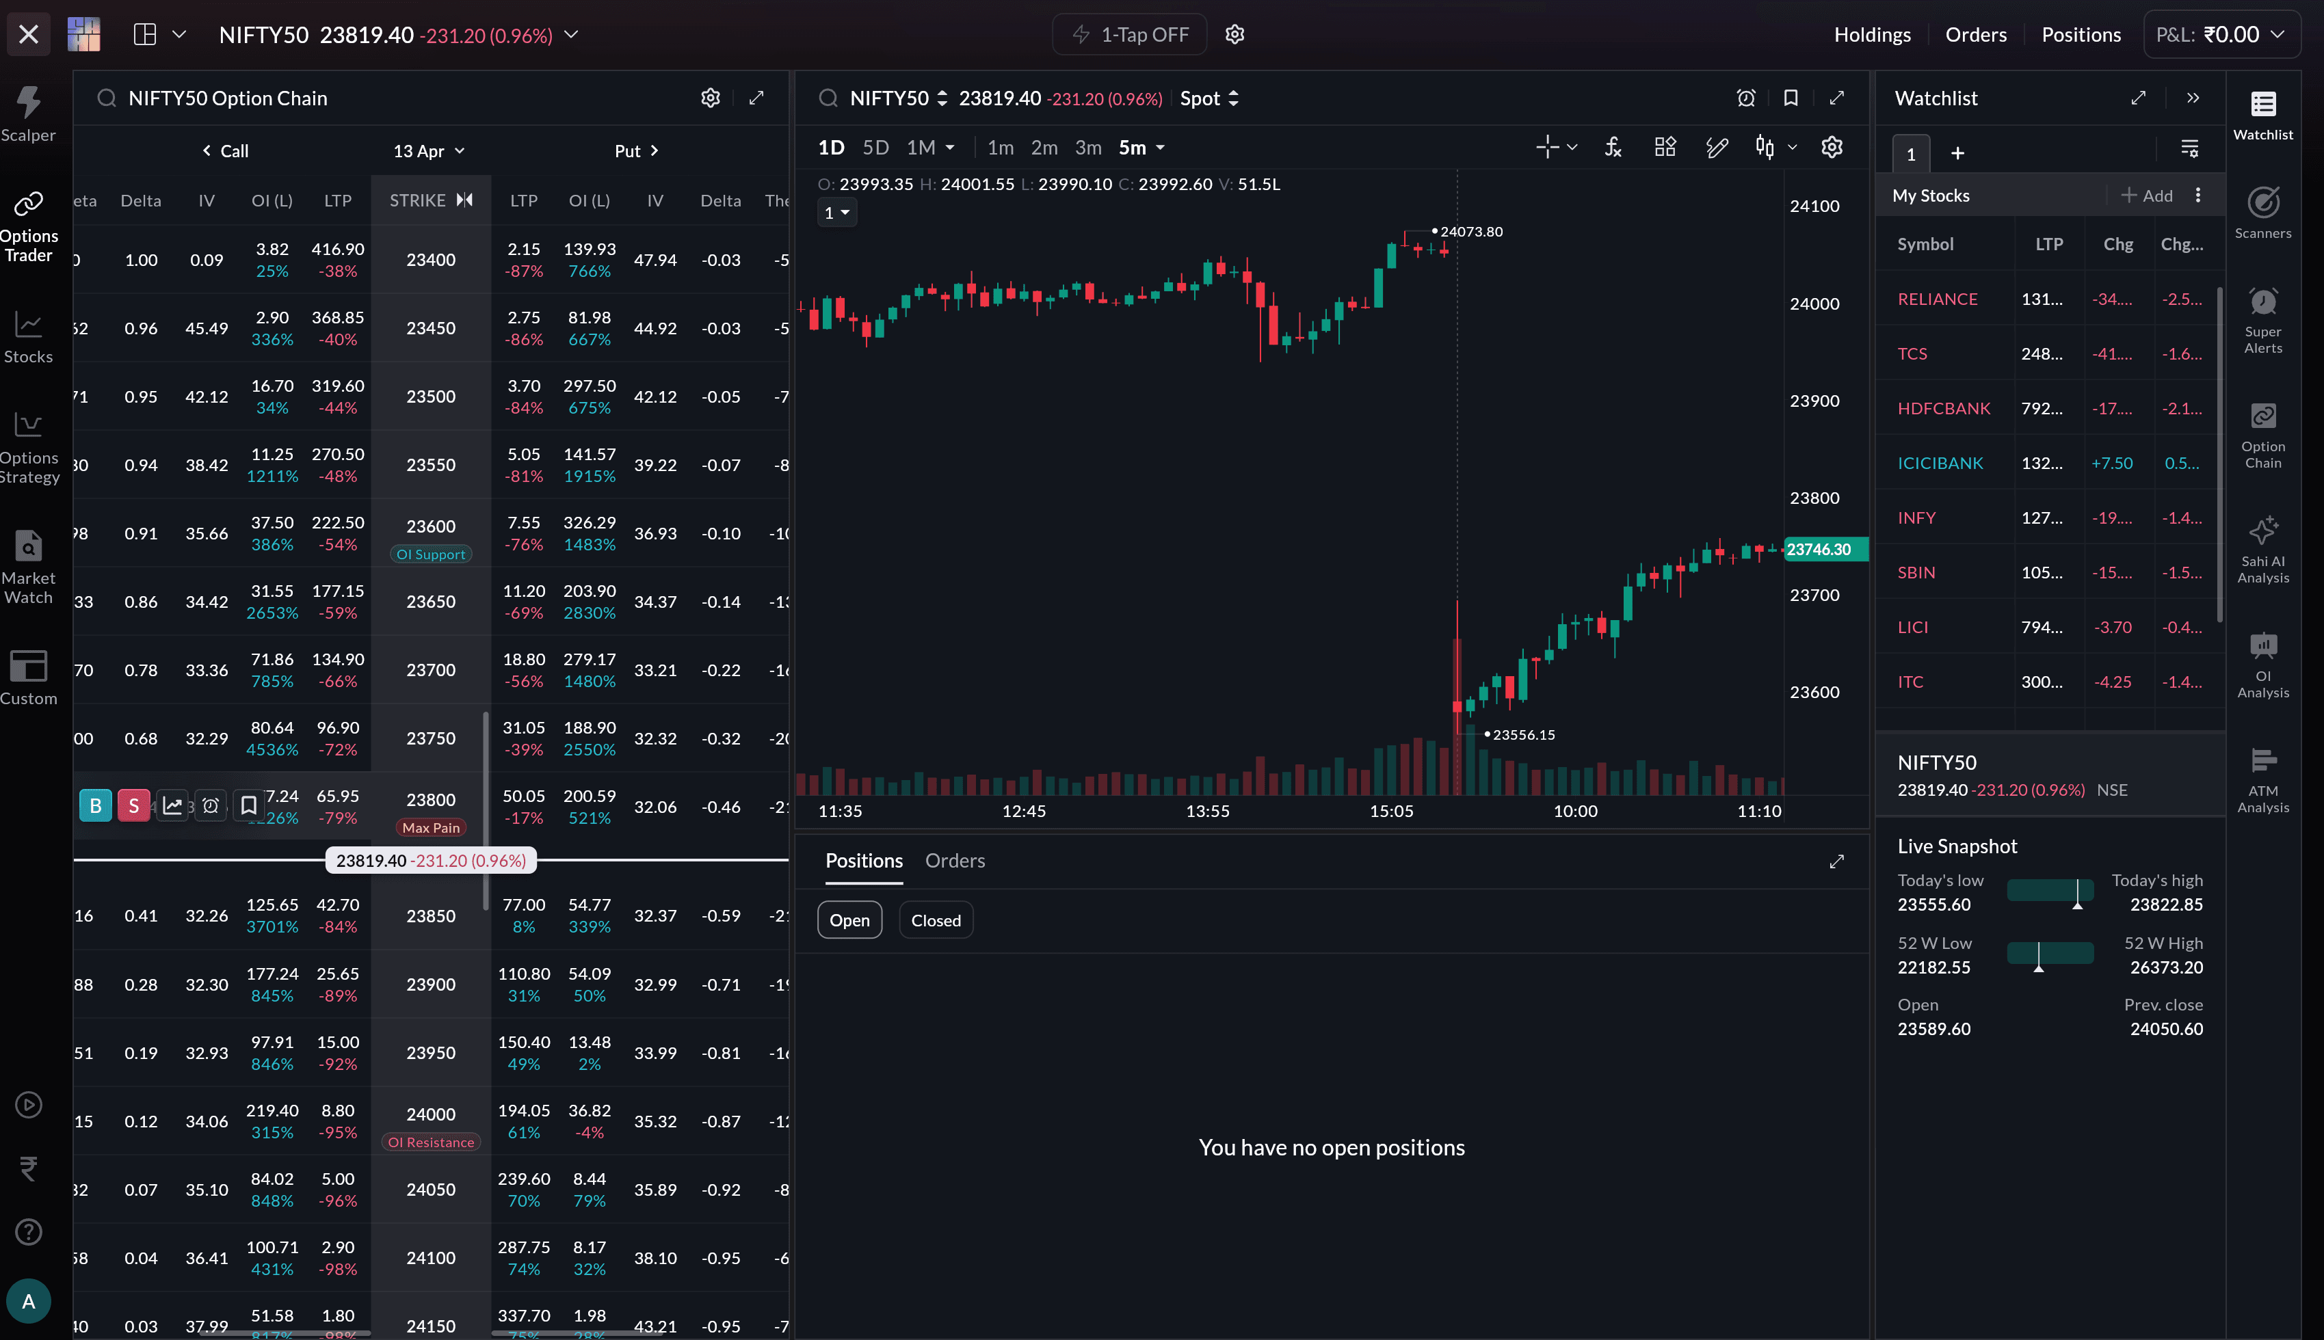The height and width of the screenshot is (1340, 2324).
Task: Set an alert on the NIFTY50 chart
Action: point(1745,98)
